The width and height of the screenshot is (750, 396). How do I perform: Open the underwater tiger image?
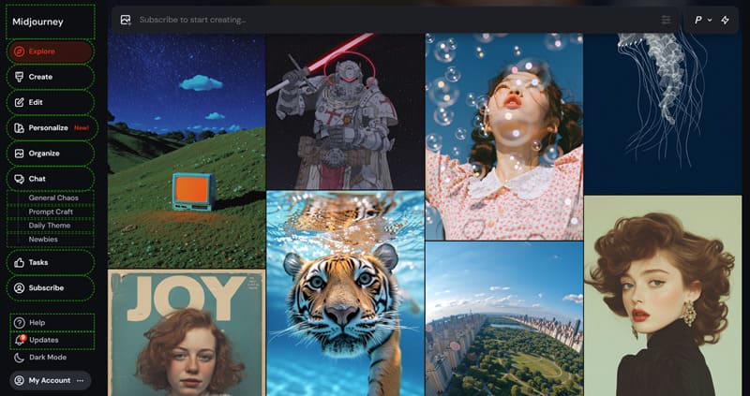click(x=345, y=293)
